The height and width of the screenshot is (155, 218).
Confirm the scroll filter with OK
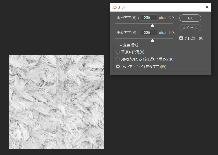click(190, 18)
